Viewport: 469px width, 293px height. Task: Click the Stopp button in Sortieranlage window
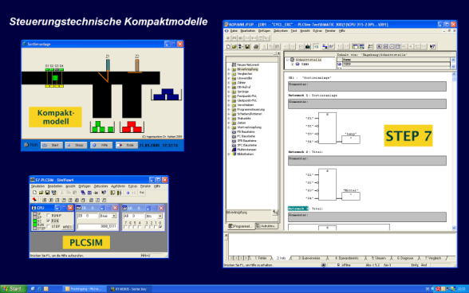[x=77, y=145]
